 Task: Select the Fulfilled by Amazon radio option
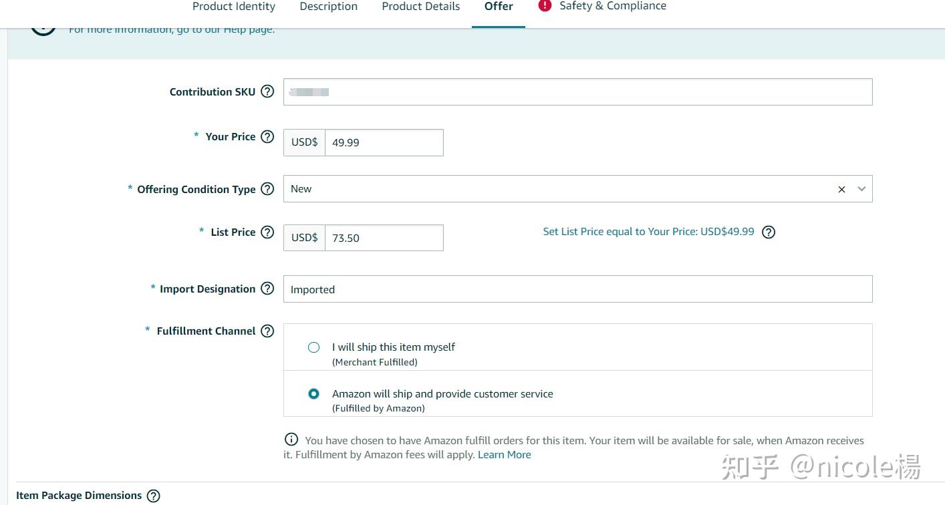tap(313, 394)
